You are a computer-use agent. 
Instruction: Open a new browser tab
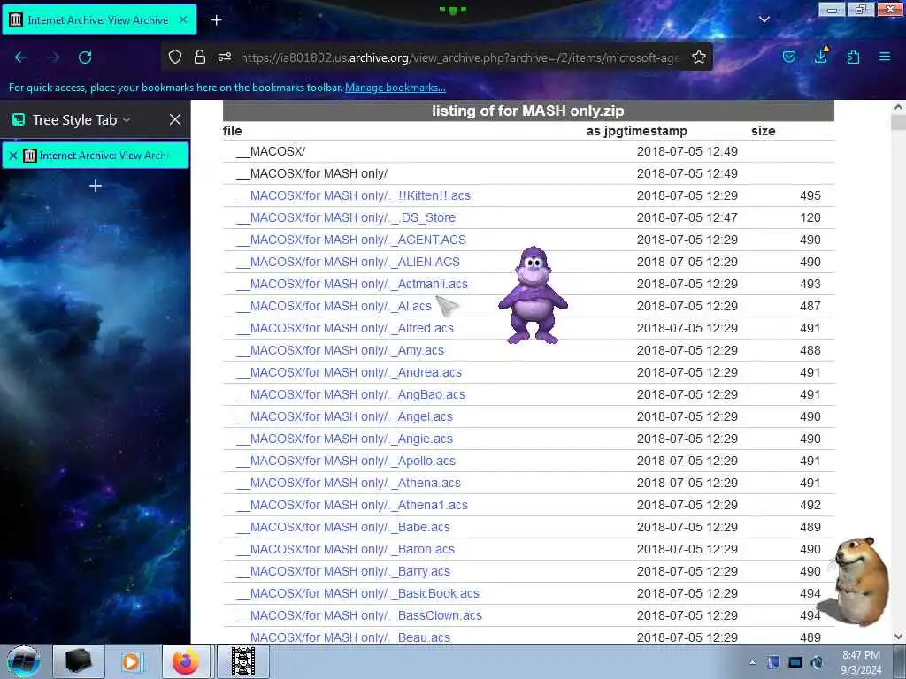click(x=216, y=20)
